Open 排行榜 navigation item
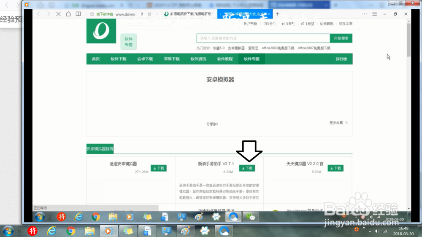This screenshot has height=237, width=422. click(341, 59)
